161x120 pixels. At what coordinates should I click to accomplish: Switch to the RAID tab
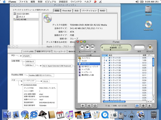102,11
